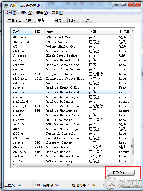Sort services by 描述 column header
Image resolution: width=143 pixels, height=191 pixels.
coord(66,31)
